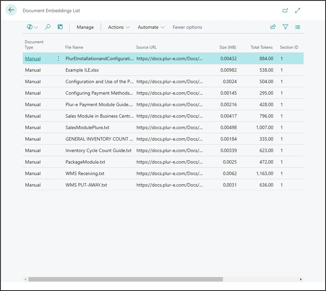
Task: Show more options for the selected row
Action: click(59, 59)
